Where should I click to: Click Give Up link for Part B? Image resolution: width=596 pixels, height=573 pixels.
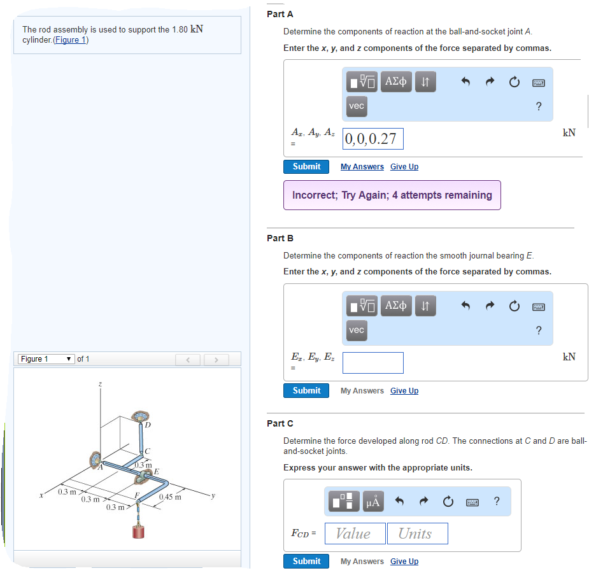(404, 391)
